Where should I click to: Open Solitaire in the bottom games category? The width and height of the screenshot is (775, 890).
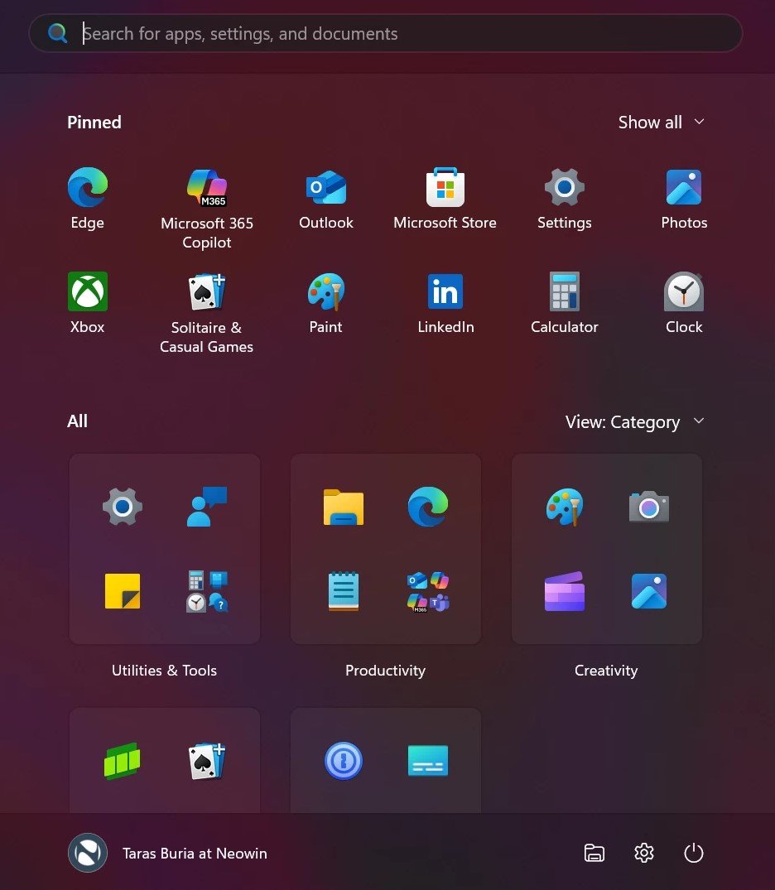point(207,761)
